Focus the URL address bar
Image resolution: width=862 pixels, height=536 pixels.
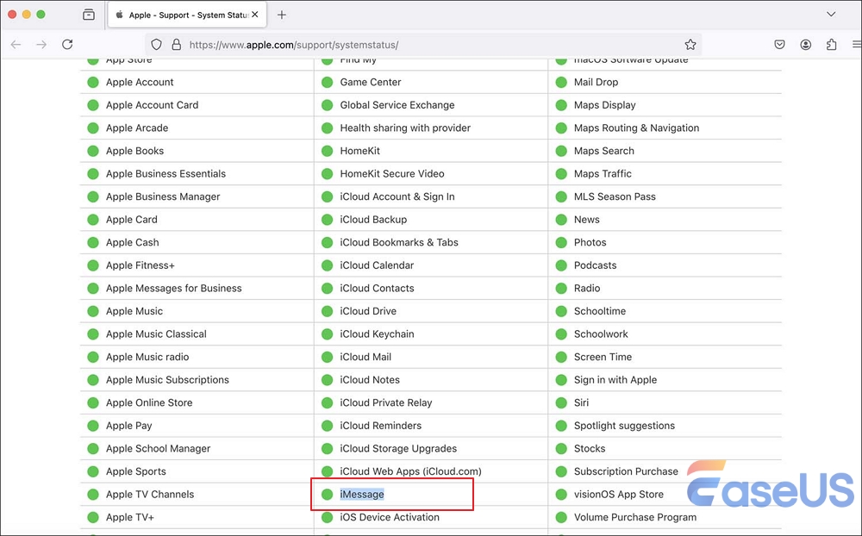[431, 45]
